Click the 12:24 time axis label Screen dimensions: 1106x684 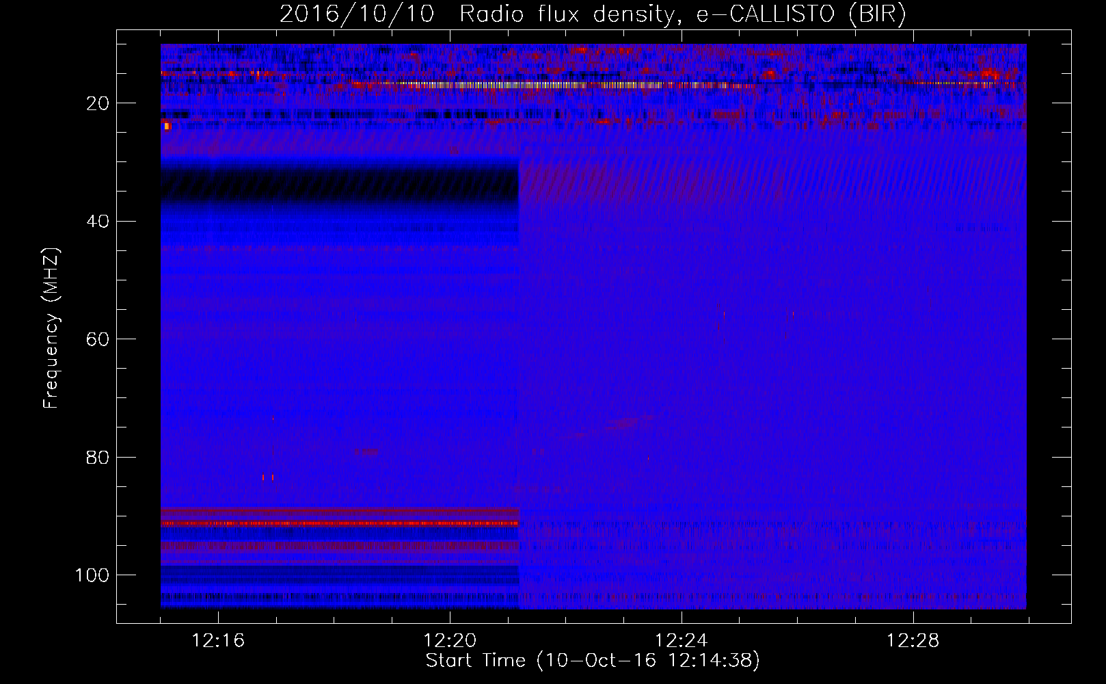point(681,641)
